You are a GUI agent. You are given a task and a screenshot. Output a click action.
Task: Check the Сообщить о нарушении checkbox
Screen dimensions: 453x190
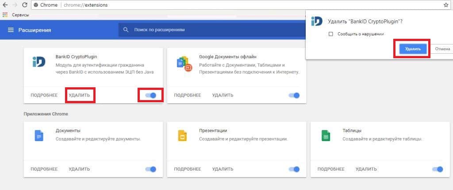click(331, 34)
